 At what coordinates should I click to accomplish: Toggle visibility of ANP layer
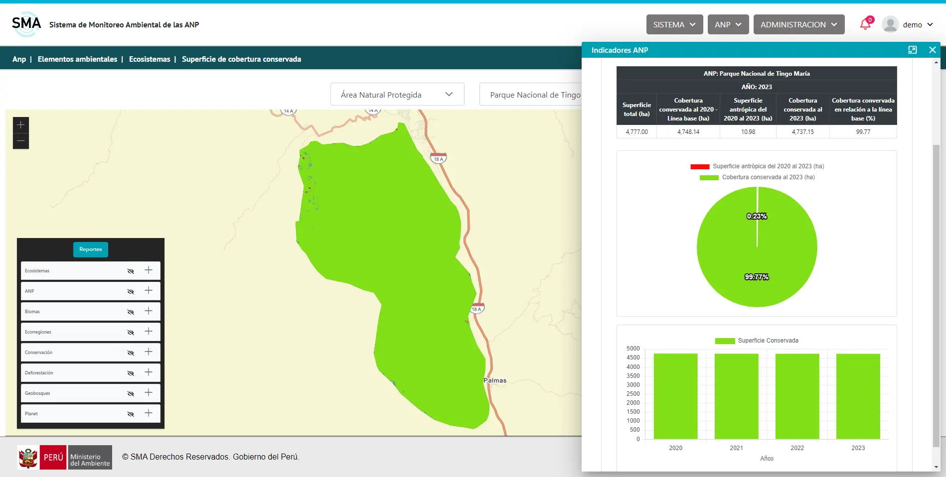pyautogui.click(x=131, y=291)
